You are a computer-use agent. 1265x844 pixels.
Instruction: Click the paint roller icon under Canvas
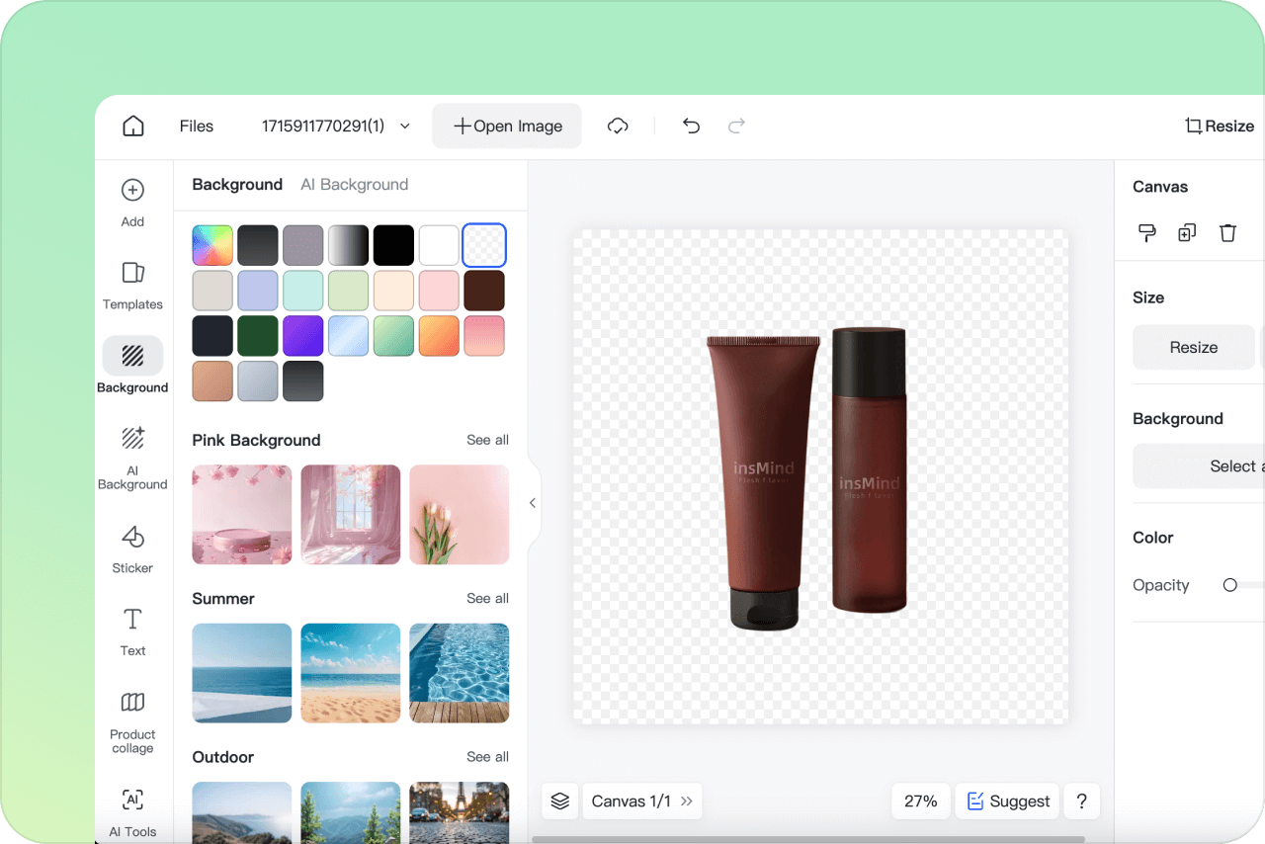1146,232
